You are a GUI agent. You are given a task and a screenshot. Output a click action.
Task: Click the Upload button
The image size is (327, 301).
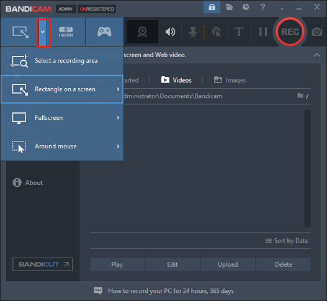pos(228,264)
